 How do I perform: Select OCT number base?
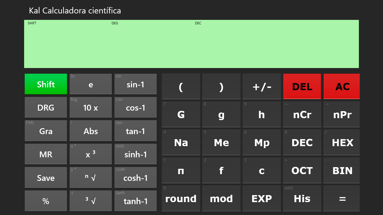(x=302, y=170)
